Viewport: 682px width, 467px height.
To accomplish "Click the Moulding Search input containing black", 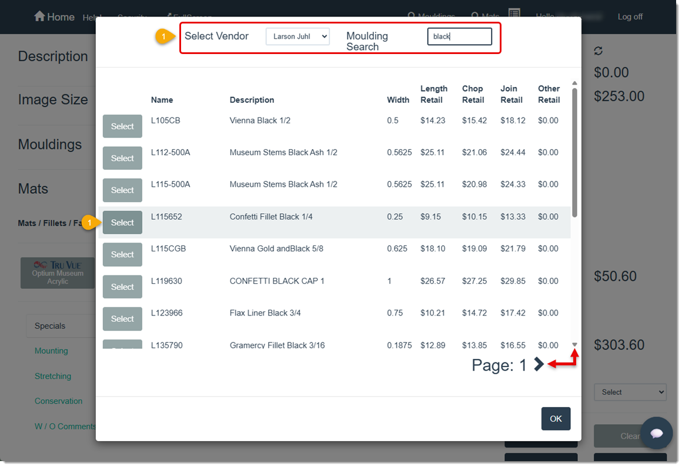I will (460, 36).
